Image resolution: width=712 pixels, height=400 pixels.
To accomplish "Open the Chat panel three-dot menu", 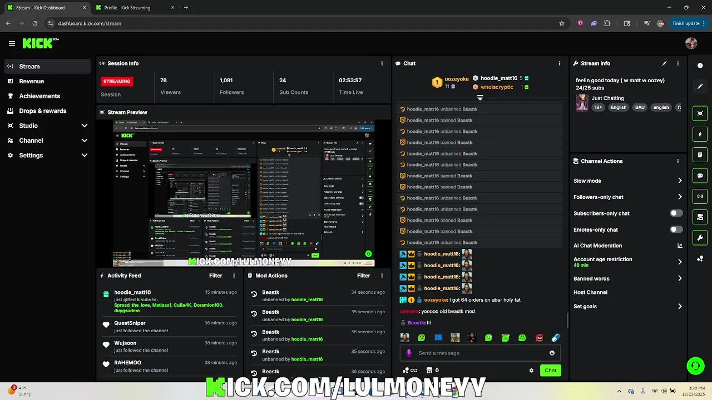I will [x=559, y=63].
